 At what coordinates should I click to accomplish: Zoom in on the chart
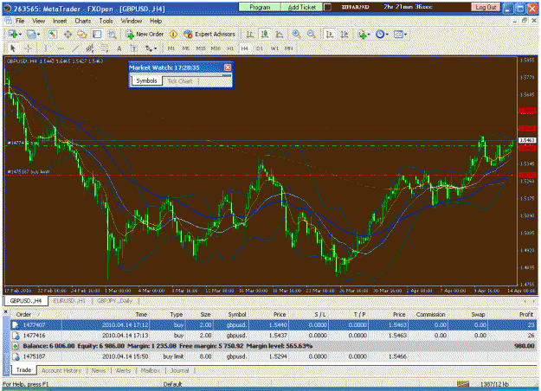click(x=296, y=34)
